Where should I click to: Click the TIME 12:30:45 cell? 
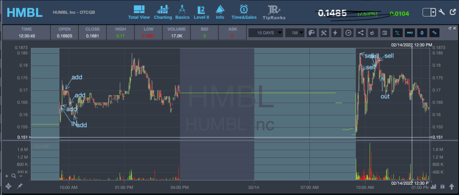(x=26, y=33)
